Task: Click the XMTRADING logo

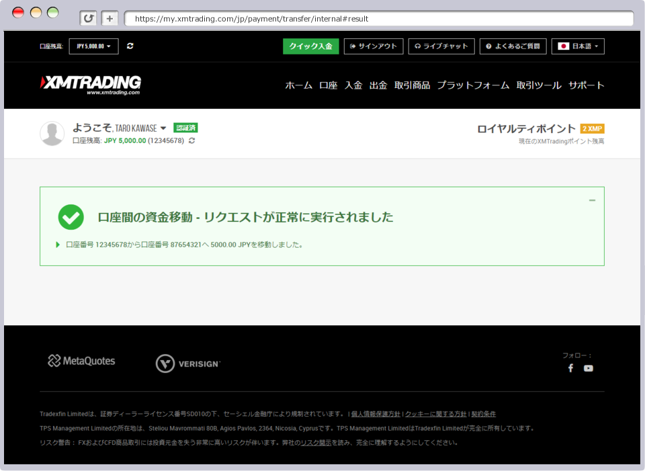Action: [x=87, y=83]
